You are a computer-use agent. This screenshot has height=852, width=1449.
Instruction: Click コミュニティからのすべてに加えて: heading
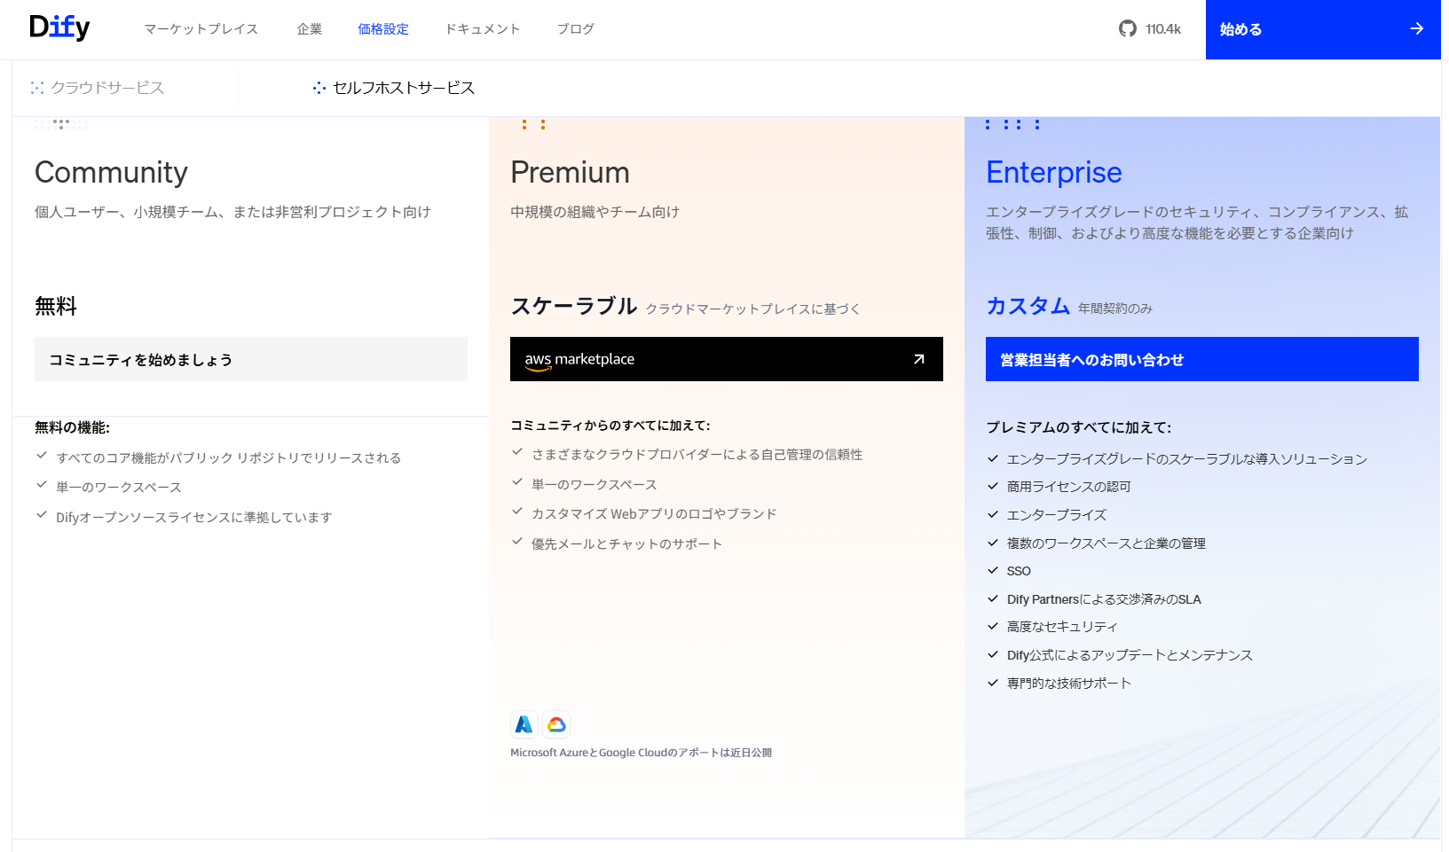point(610,426)
